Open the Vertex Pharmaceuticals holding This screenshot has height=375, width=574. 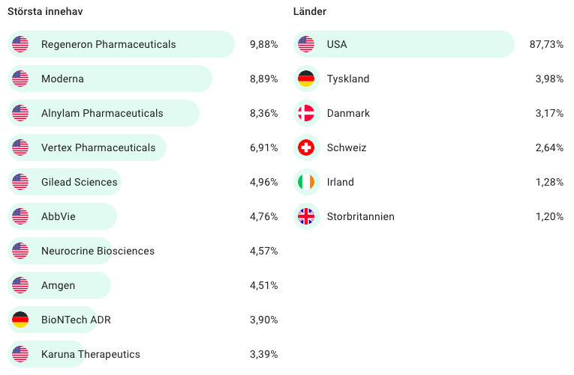(98, 147)
